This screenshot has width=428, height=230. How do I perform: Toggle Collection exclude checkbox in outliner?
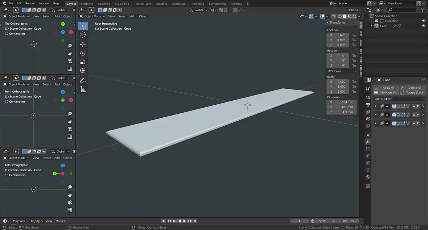coord(377,21)
